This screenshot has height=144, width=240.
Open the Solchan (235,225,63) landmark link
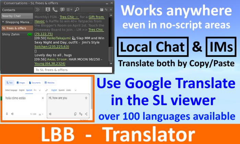tap(51, 47)
